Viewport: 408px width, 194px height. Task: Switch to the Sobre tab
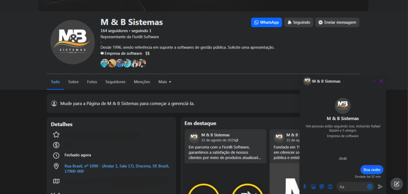pos(73,82)
